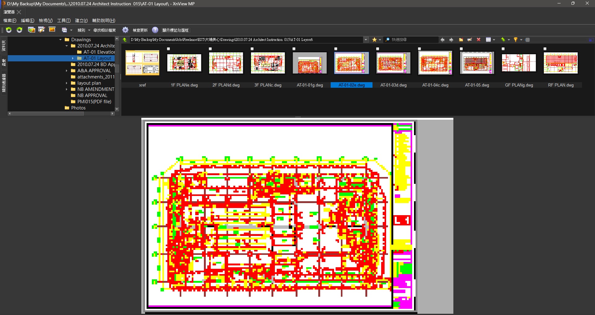
Task: Click the 尋找相似檔案 button
Action: 104,30
